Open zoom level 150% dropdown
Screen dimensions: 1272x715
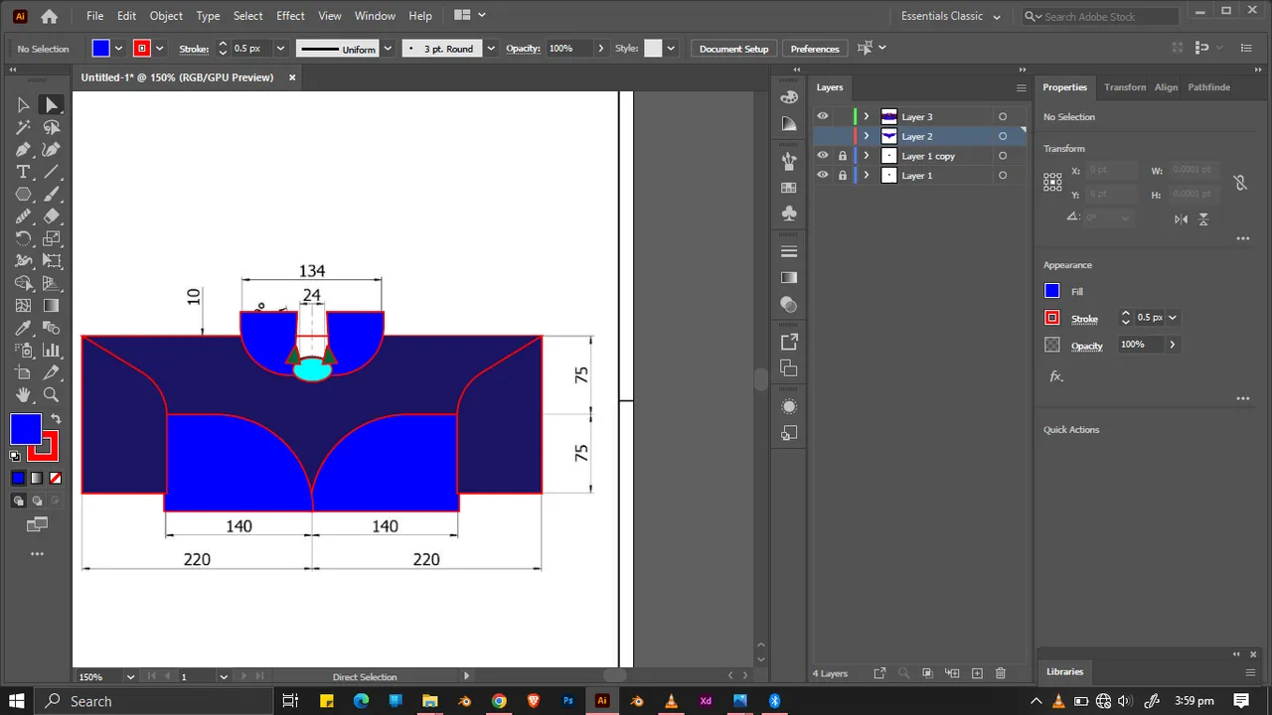click(130, 676)
